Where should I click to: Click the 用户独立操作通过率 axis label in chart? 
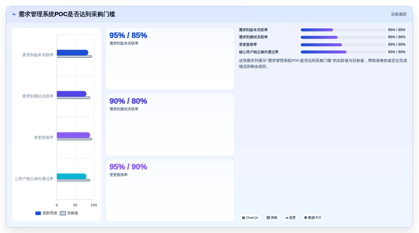point(34,179)
